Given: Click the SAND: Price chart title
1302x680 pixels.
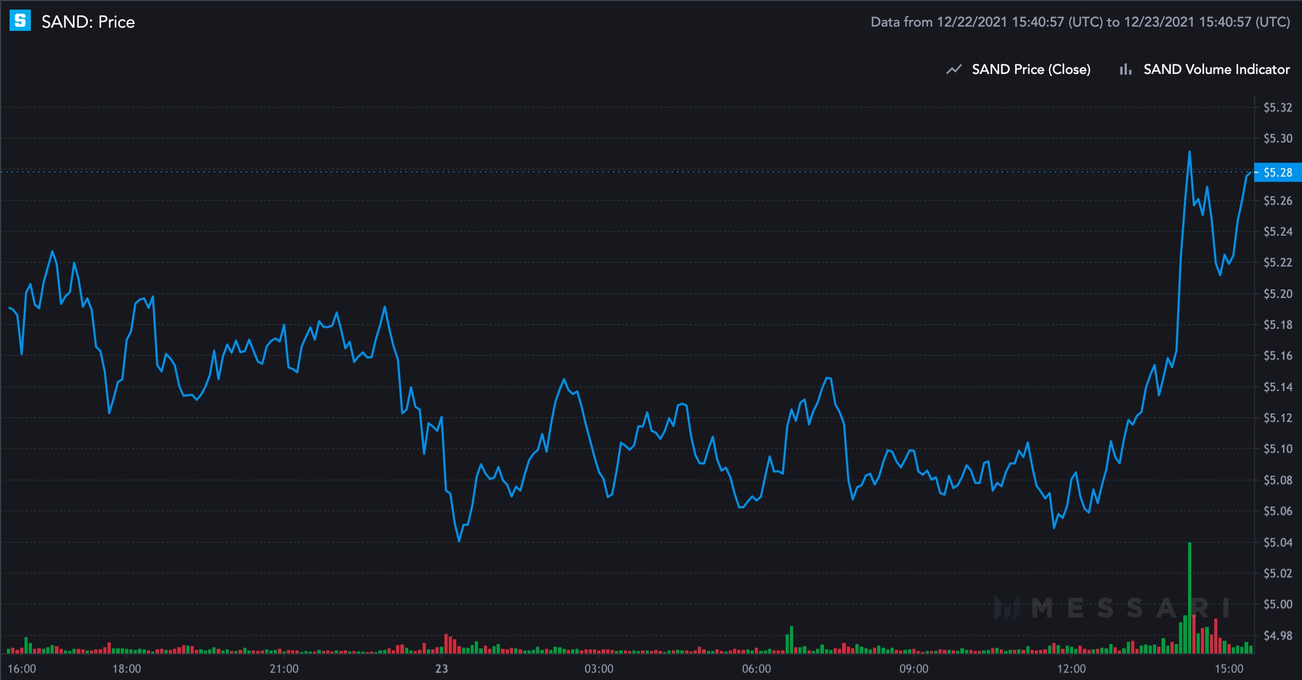Looking at the screenshot, I should coord(88,22).
